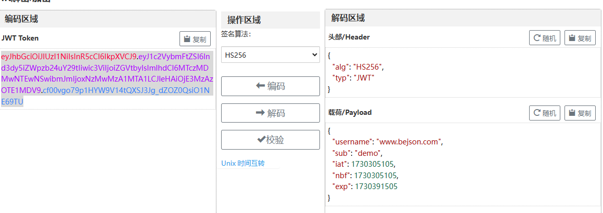Viewport: 603px width, 213px height.
Task: Copy the 载荷/Payload content
Action: [580, 113]
